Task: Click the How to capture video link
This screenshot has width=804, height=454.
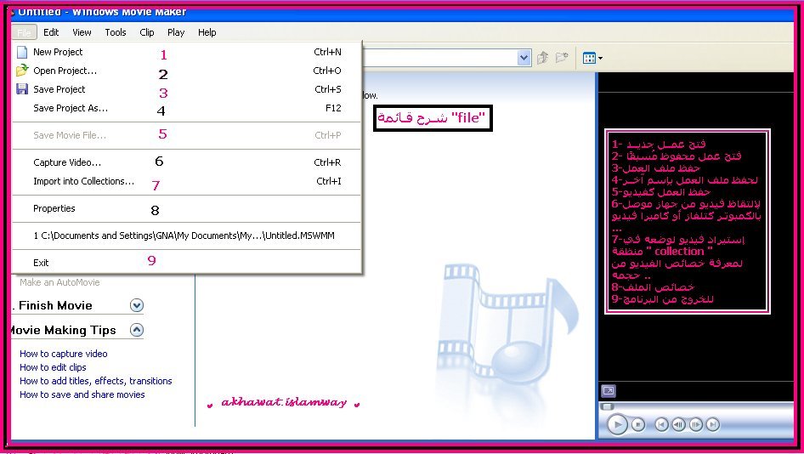Action: coord(64,354)
